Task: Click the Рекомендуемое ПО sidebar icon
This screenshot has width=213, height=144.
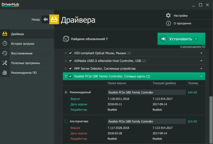Action: pyautogui.click(x=5, y=73)
